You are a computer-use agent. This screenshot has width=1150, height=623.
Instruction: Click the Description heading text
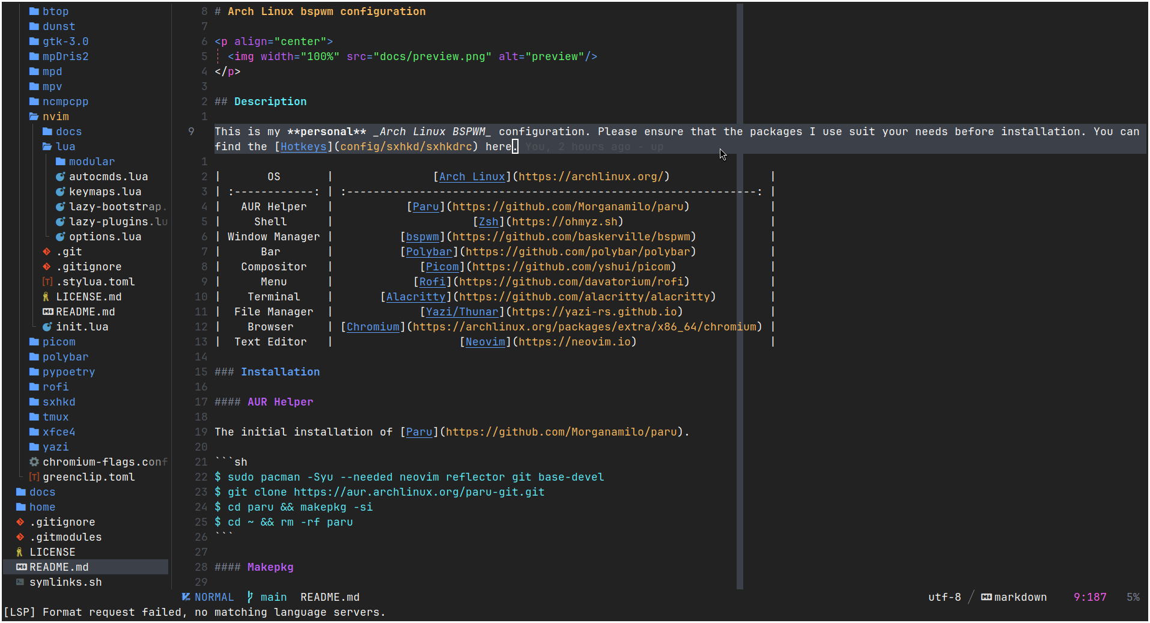coord(270,102)
